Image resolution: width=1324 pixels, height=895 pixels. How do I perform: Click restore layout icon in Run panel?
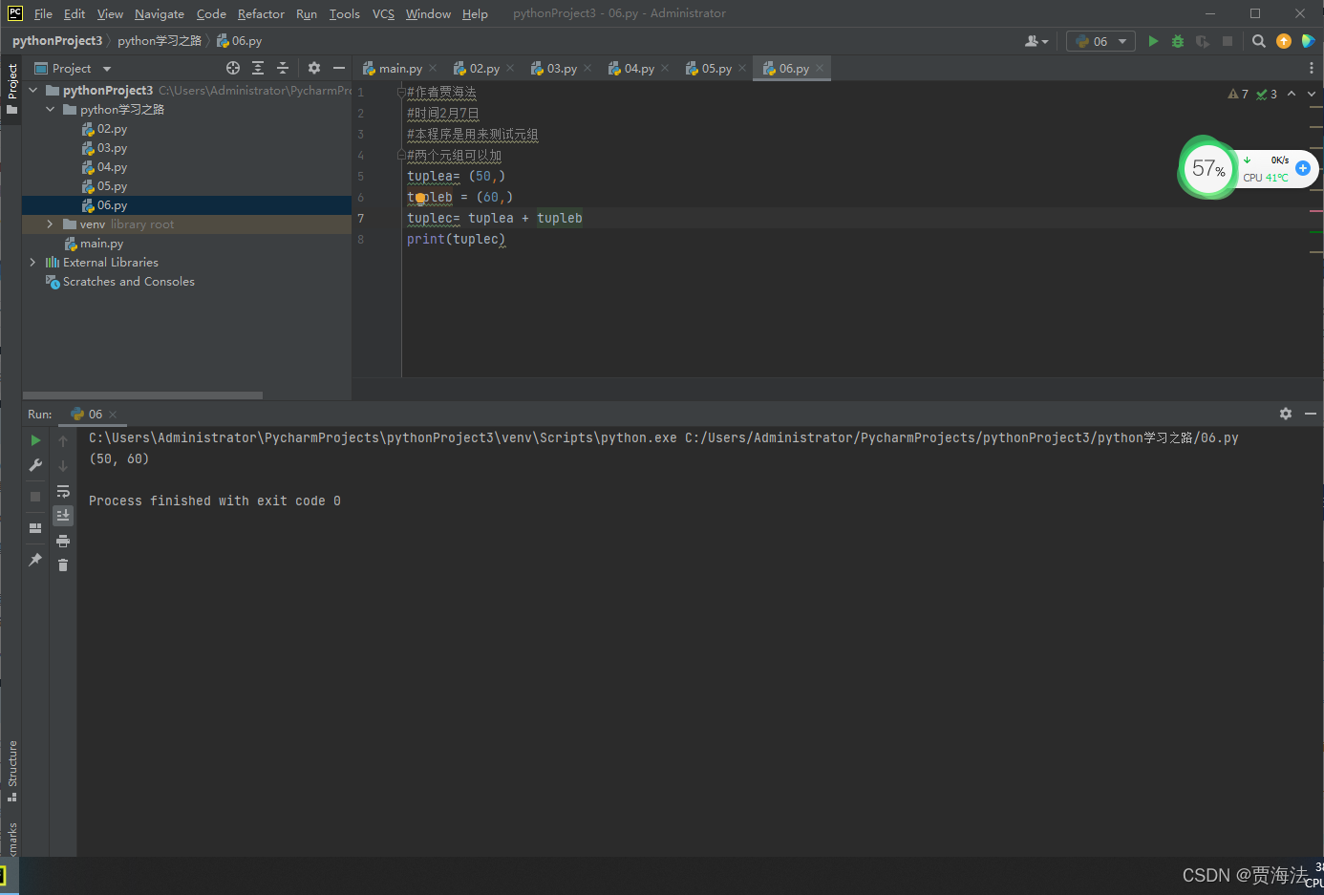pos(35,528)
